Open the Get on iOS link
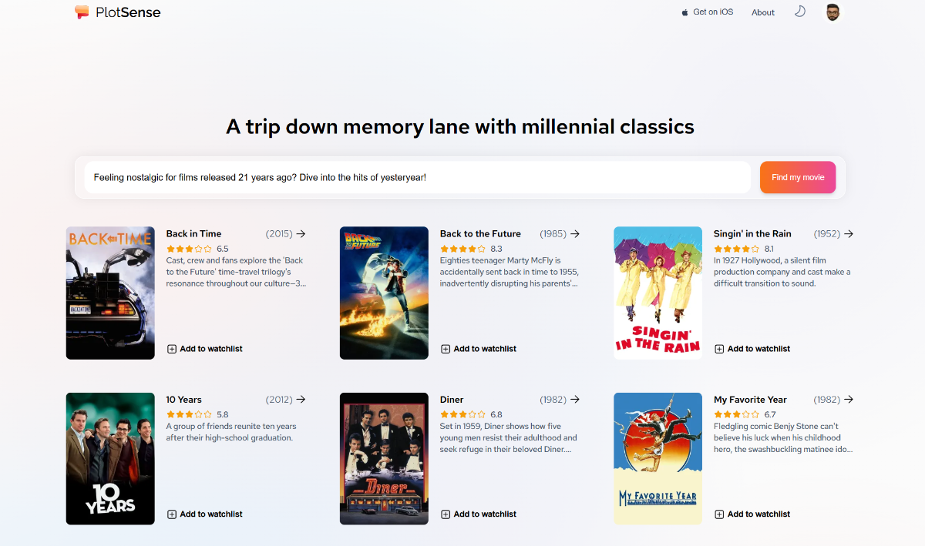The height and width of the screenshot is (546, 925). pos(707,12)
